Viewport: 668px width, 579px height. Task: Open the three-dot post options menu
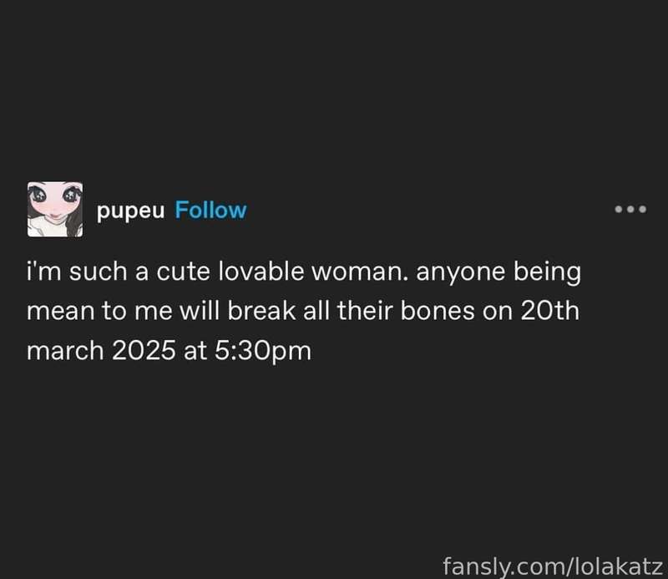tap(630, 209)
